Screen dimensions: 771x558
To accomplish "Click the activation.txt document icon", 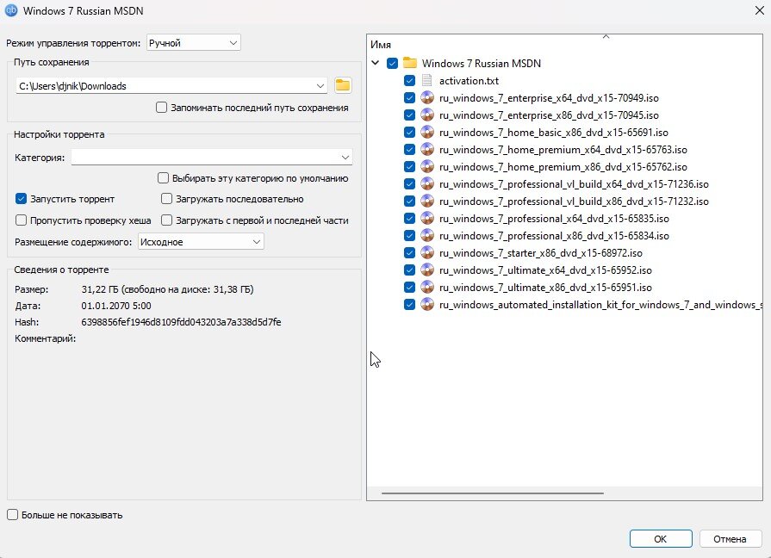I will [426, 80].
